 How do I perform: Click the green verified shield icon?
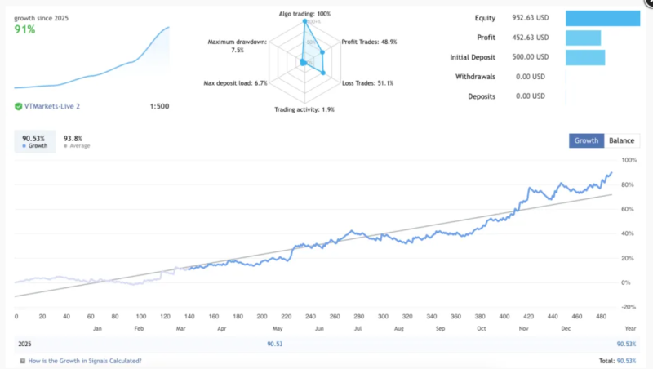(19, 106)
